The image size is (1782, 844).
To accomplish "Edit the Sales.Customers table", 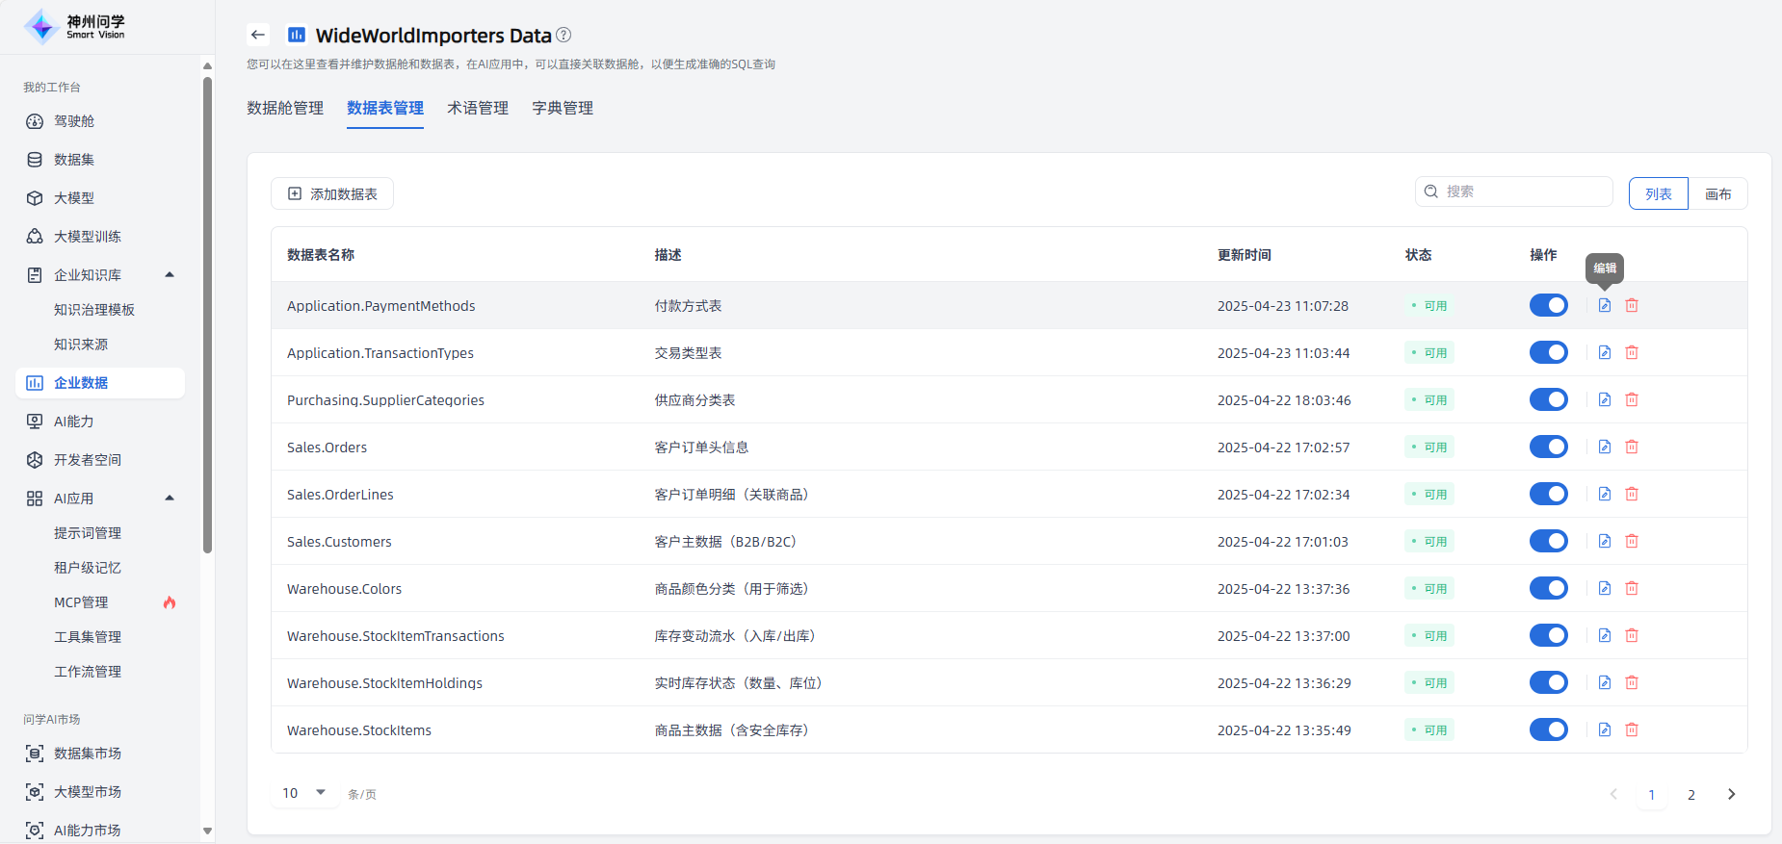I will pyautogui.click(x=1605, y=541).
